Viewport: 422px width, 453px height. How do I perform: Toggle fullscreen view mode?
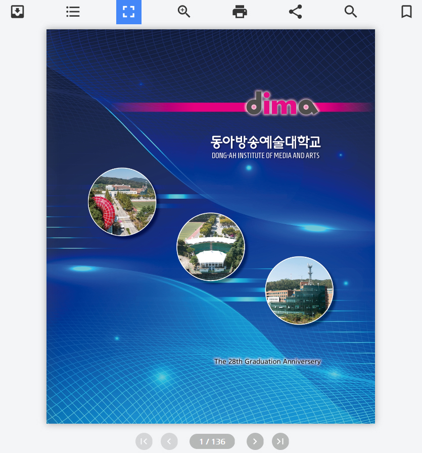click(x=129, y=12)
